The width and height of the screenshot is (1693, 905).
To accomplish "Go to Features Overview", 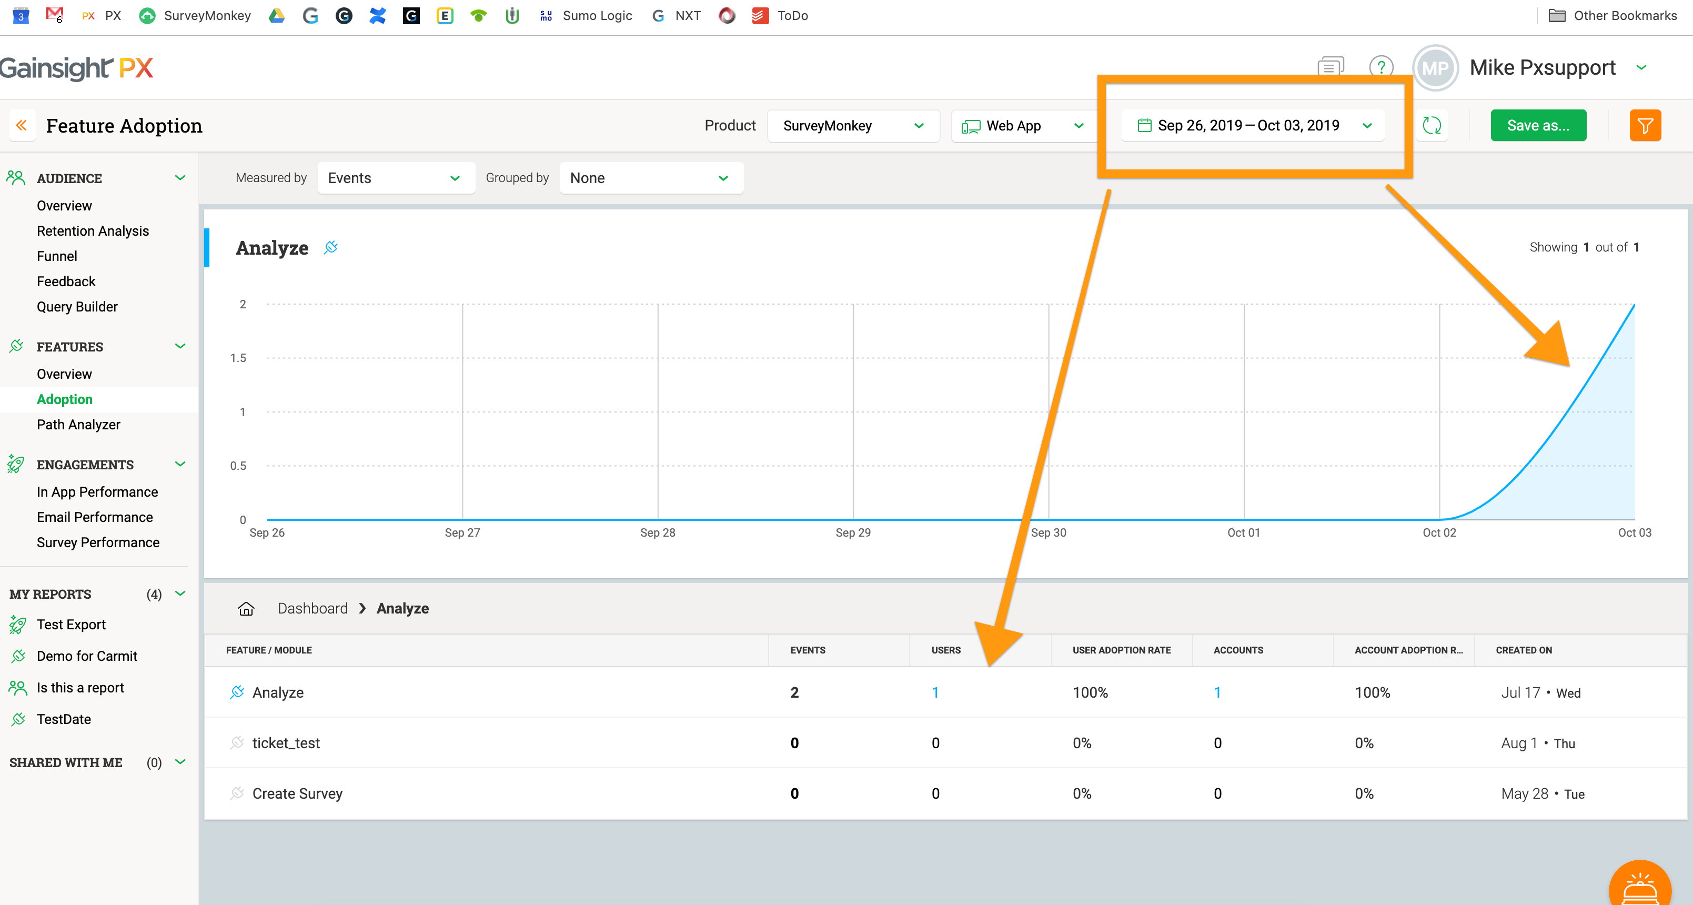I will (64, 374).
